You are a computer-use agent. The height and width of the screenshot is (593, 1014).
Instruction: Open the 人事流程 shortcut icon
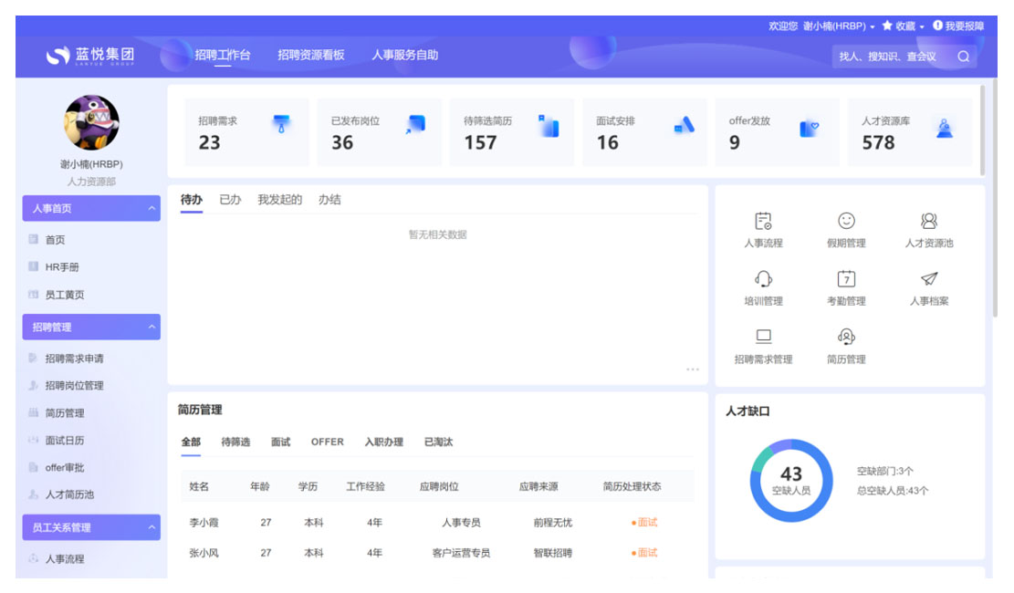pos(763,222)
